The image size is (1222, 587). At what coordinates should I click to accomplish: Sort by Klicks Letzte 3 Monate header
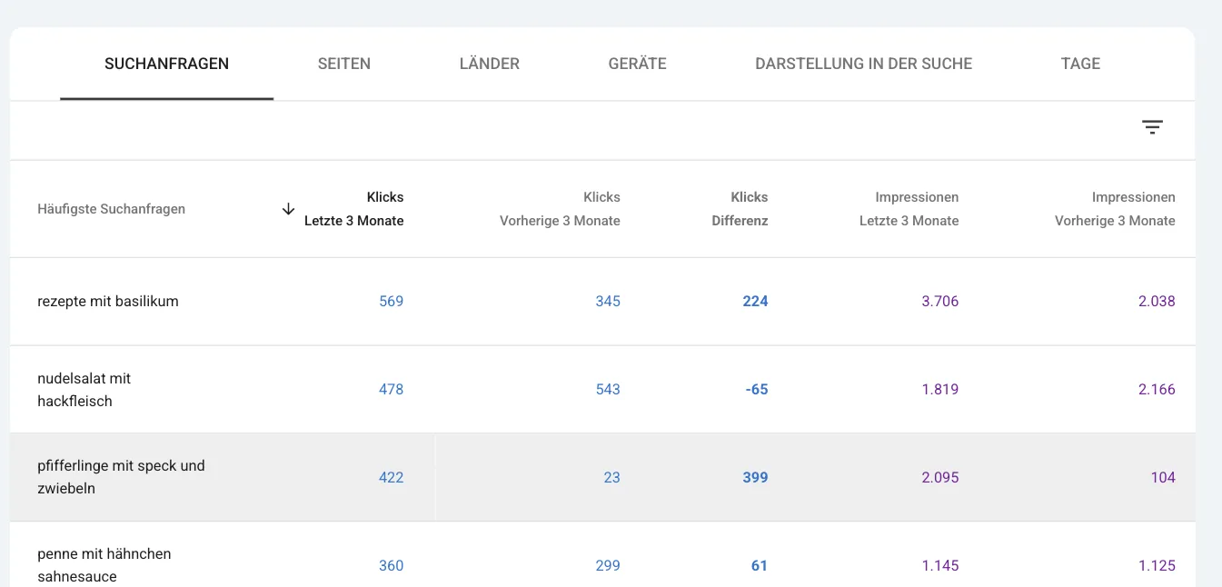tap(354, 209)
